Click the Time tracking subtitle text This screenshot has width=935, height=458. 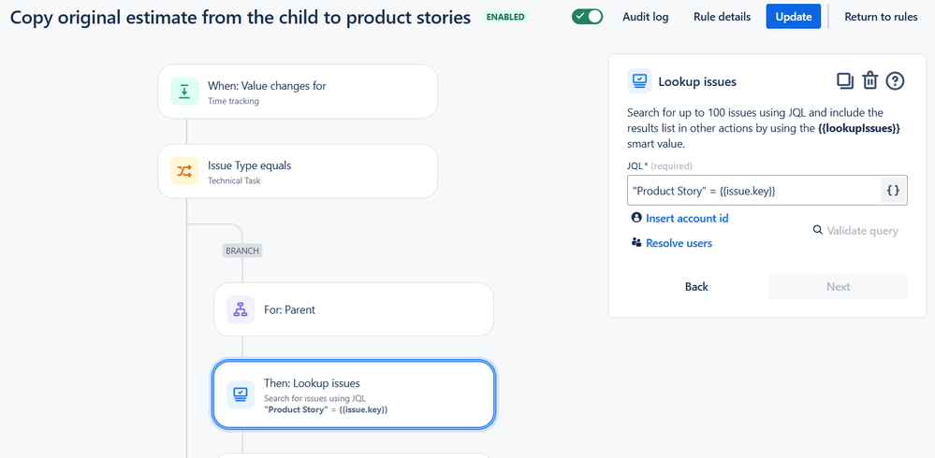[233, 101]
